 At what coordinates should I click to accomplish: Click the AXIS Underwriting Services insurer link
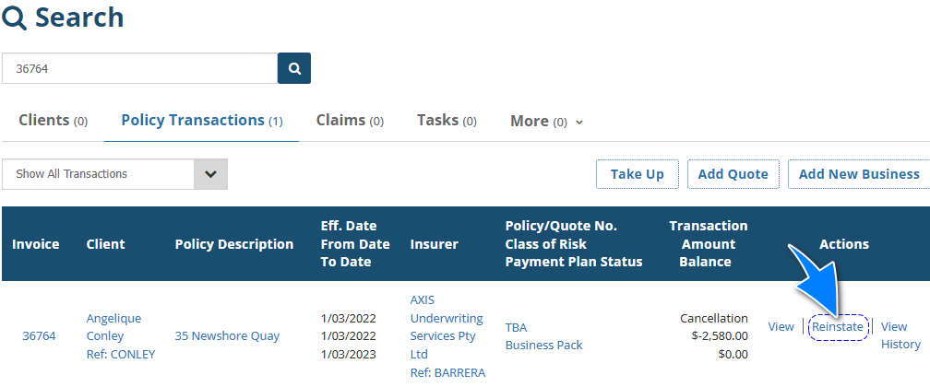444,327
